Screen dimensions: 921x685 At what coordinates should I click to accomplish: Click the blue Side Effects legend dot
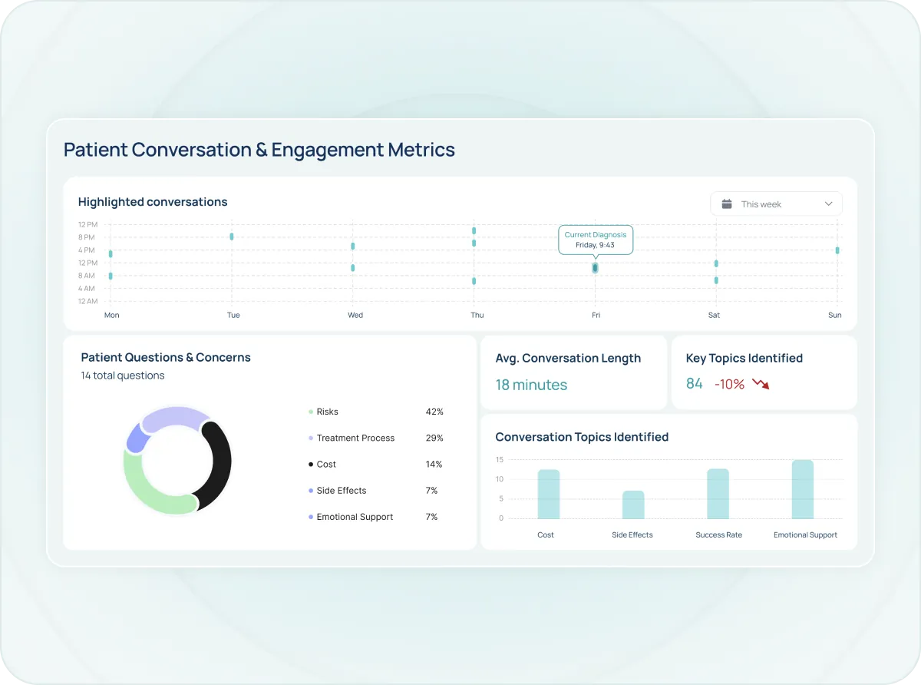(x=311, y=491)
